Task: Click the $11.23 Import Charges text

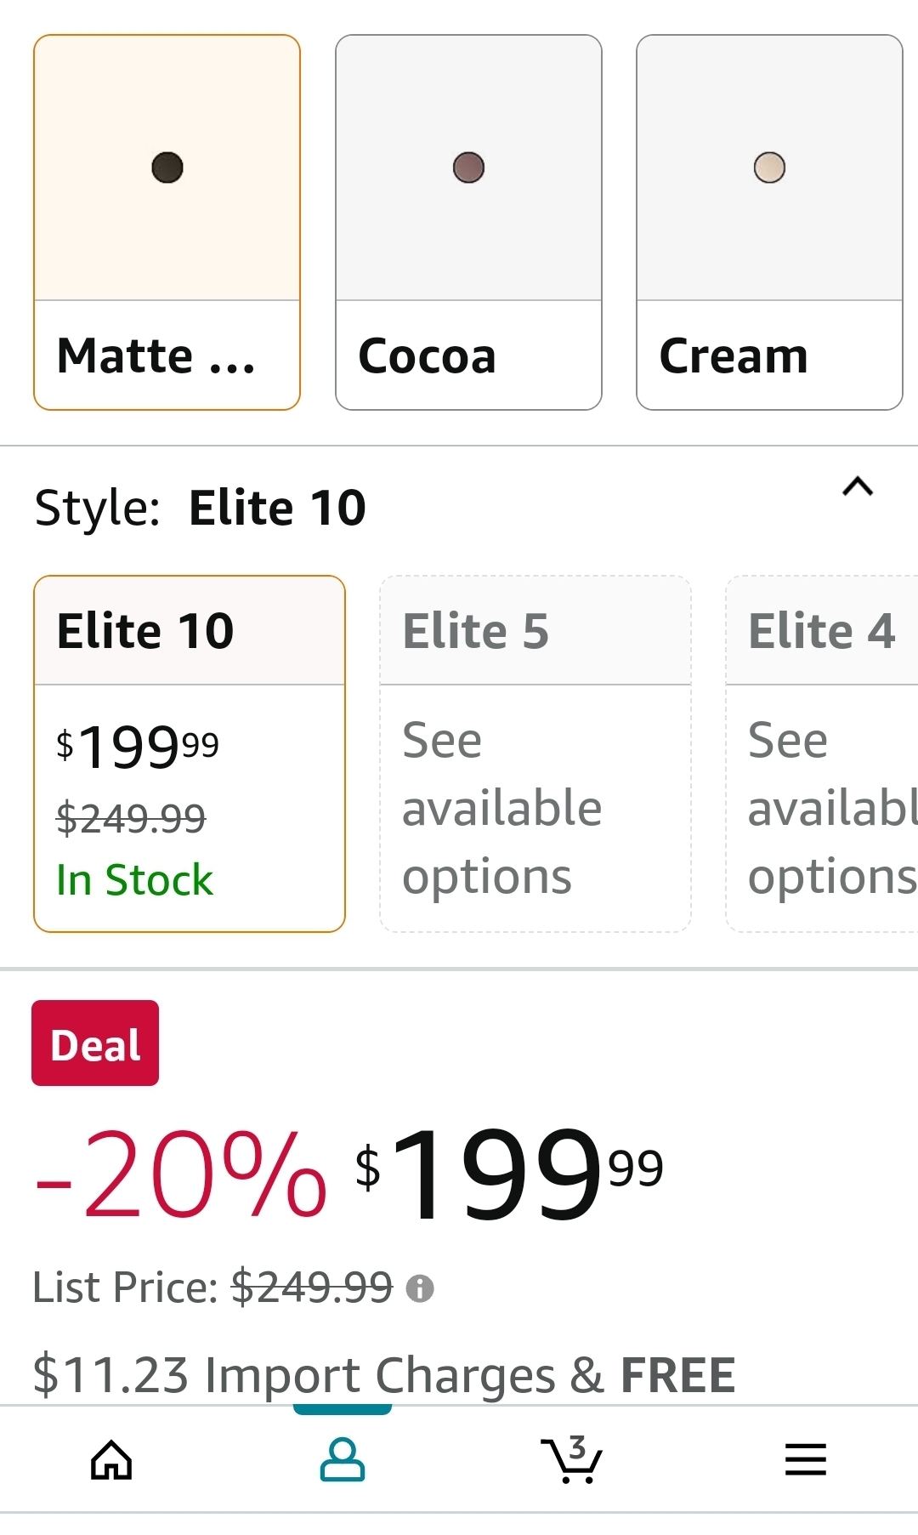Action: pyautogui.click(x=294, y=1376)
